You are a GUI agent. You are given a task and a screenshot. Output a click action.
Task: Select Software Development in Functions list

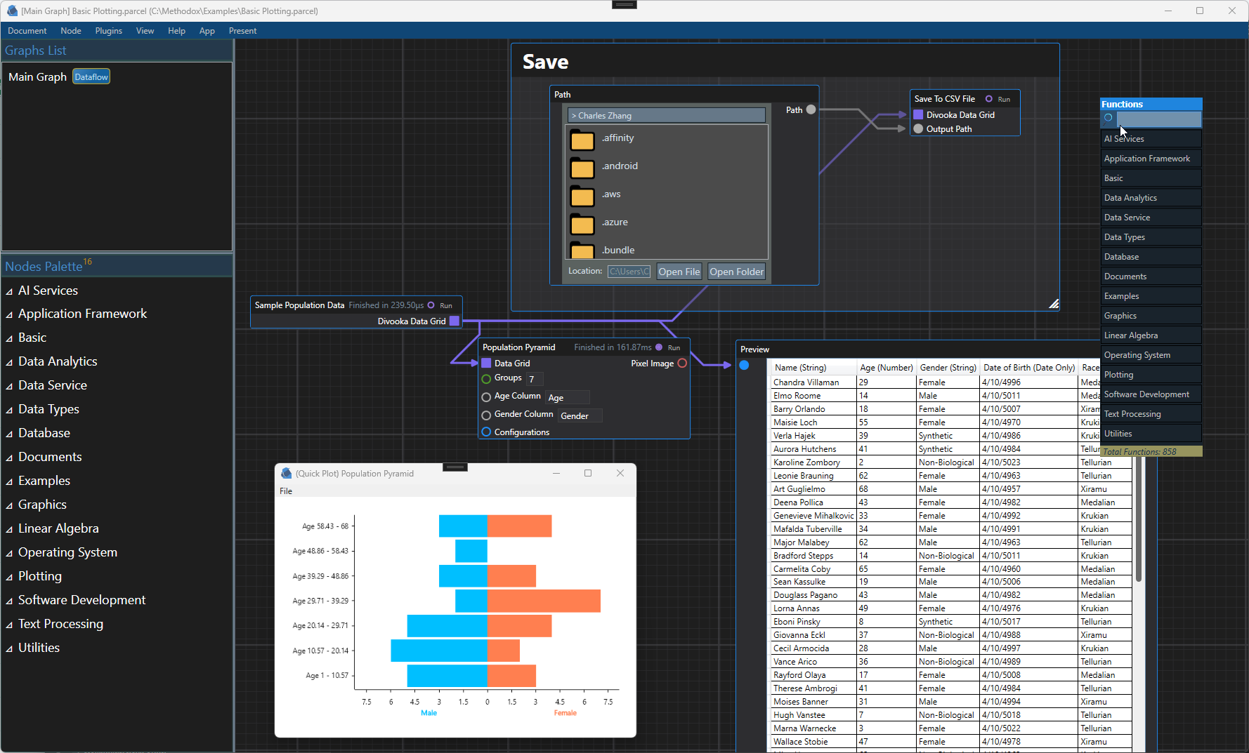[1151, 394]
